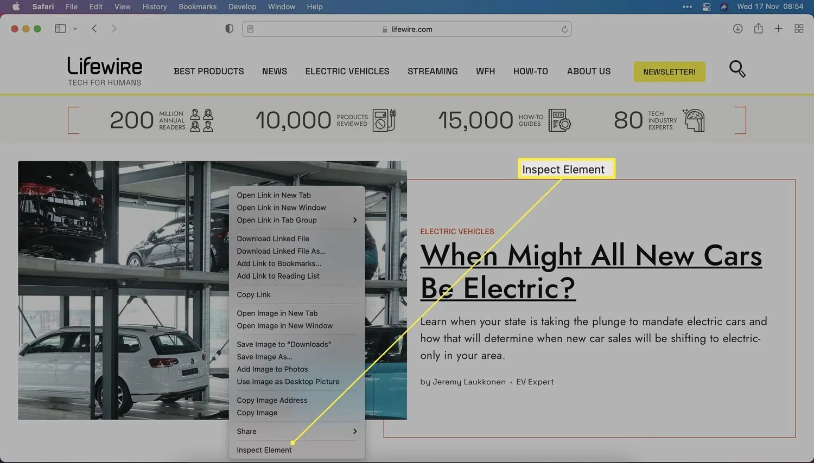Open the HOW-TO navigation link

[531, 71]
